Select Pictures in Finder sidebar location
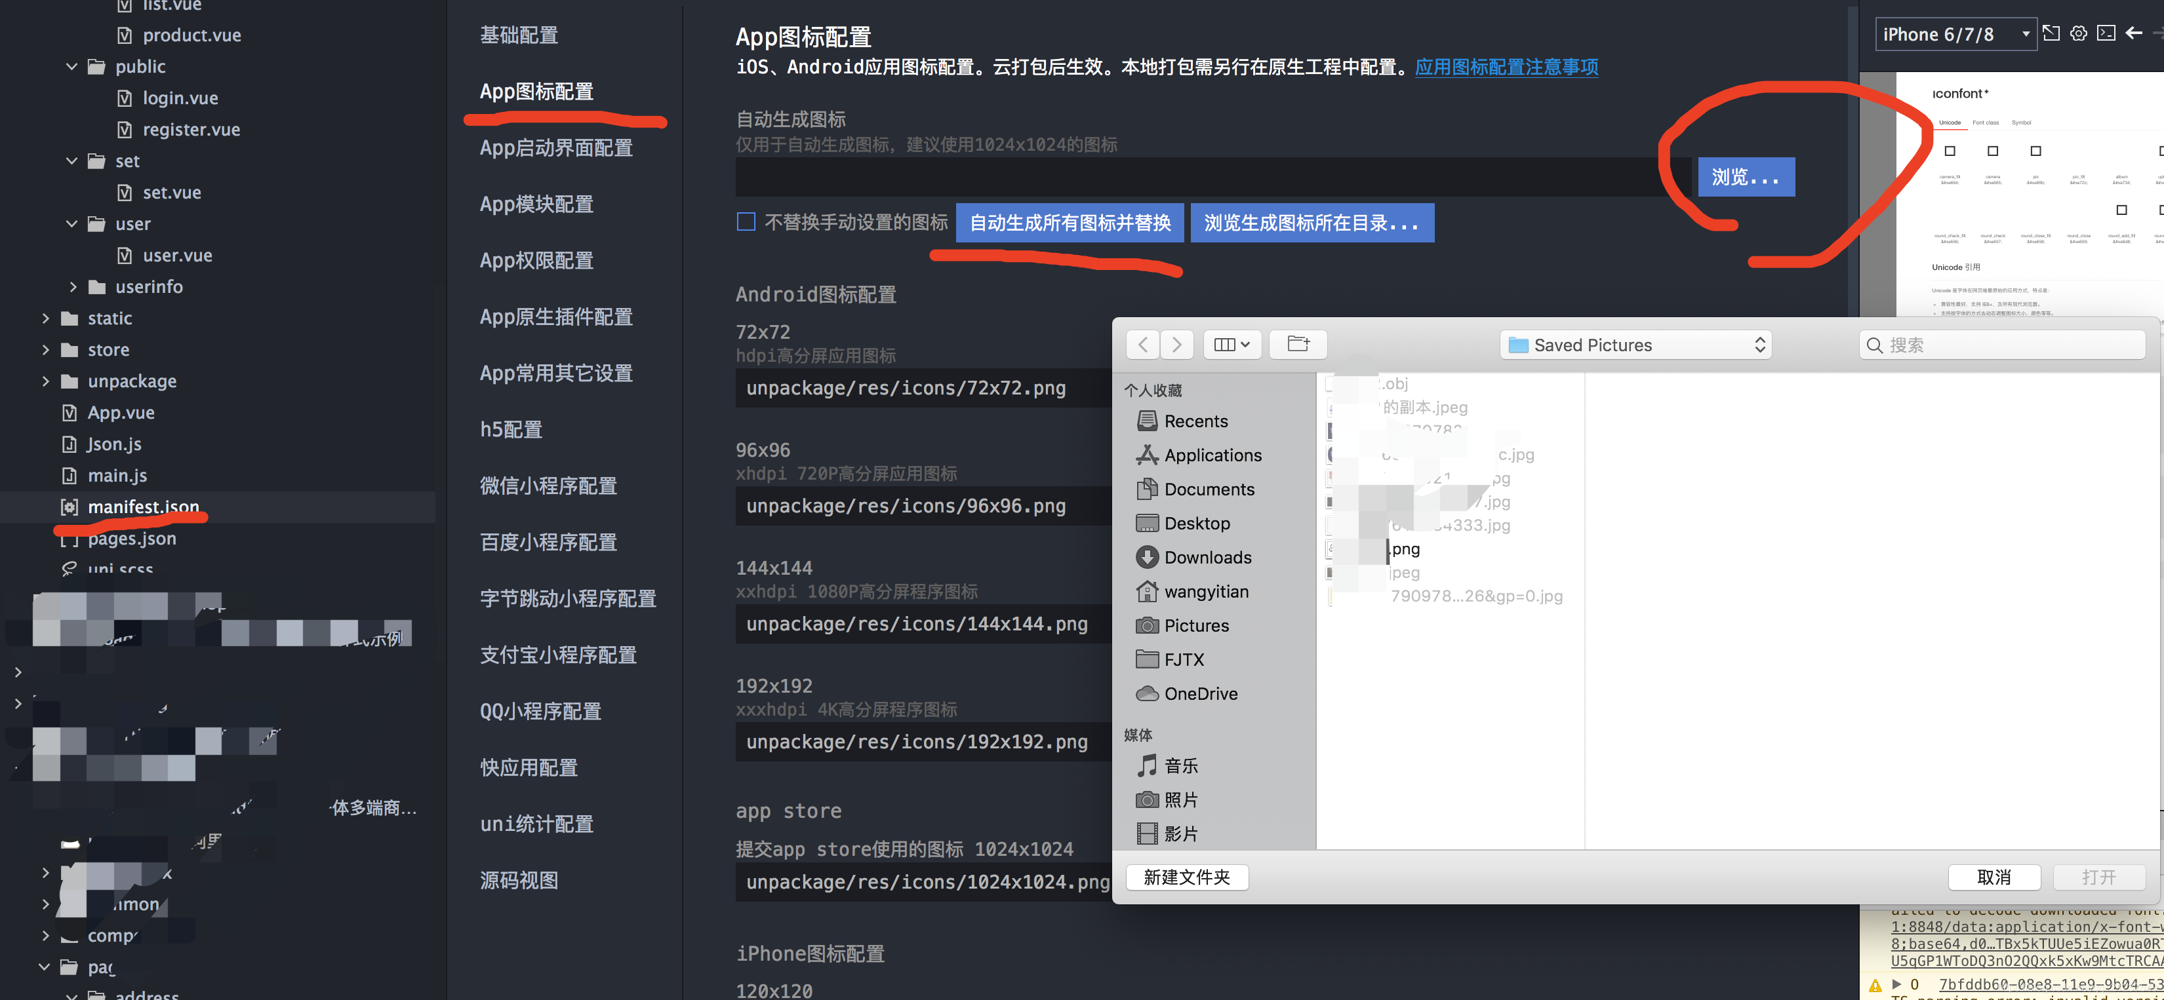2164x1000 pixels. [1197, 623]
